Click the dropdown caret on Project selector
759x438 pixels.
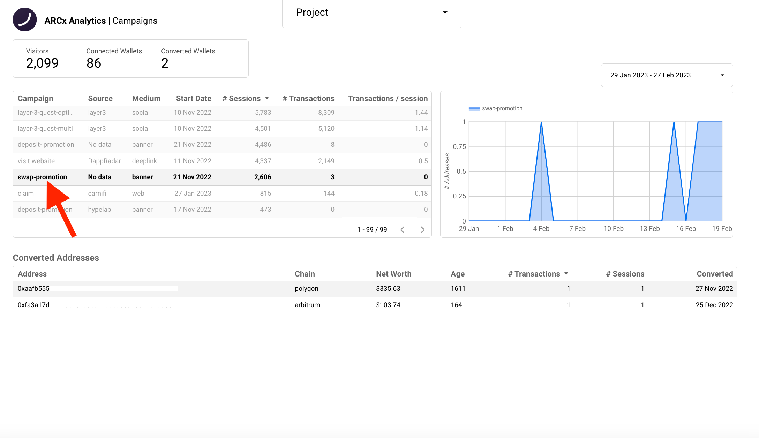point(445,12)
